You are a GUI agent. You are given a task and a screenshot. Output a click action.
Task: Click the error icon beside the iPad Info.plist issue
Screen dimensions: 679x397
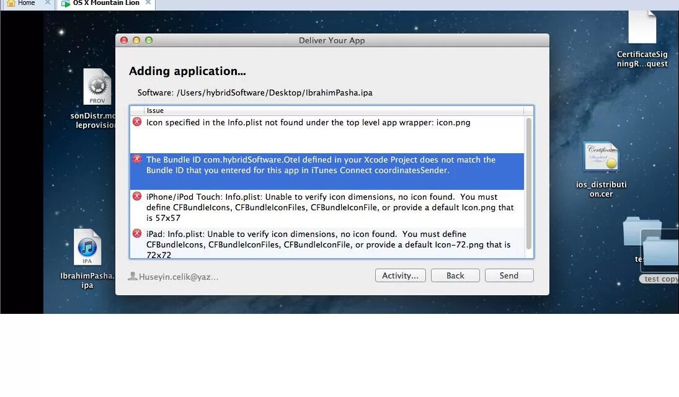click(x=137, y=234)
